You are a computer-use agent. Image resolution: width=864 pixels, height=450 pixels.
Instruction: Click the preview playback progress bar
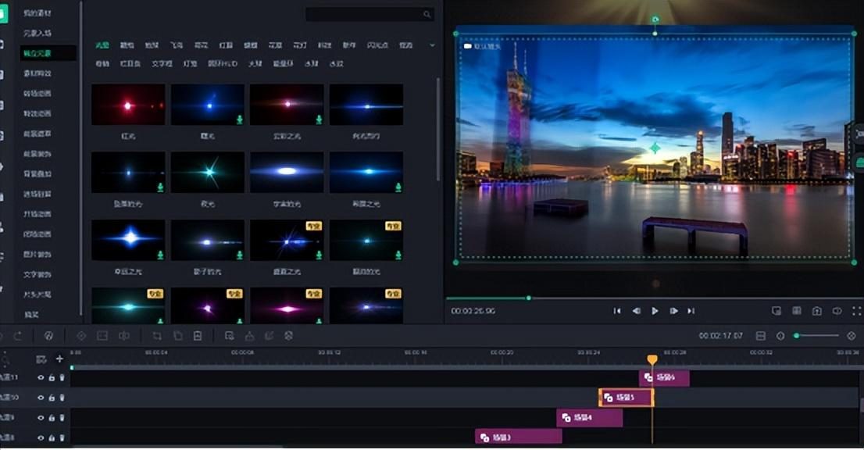pos(654,298)
